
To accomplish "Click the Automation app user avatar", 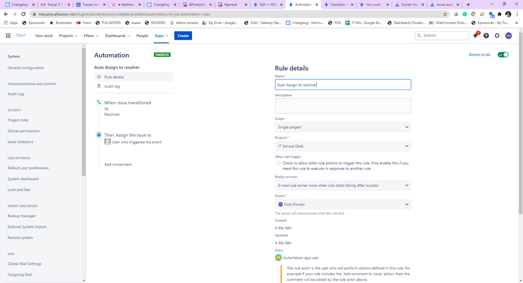I will point(278,258).
